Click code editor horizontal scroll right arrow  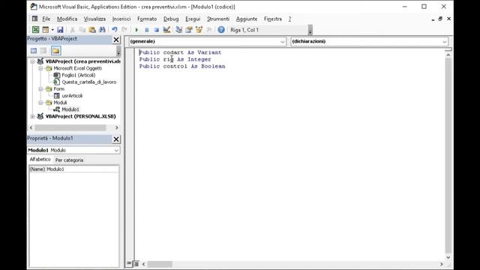point(442,264)
